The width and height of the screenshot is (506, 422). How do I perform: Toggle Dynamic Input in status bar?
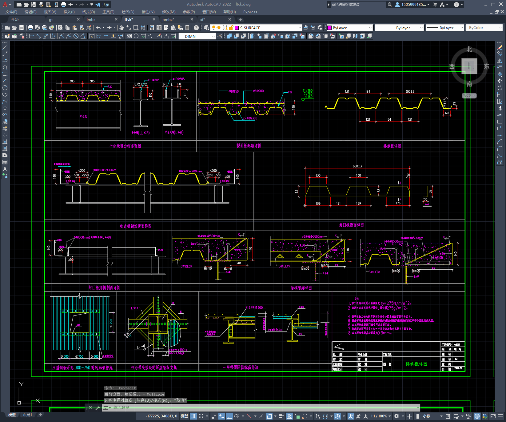click(x=222, y=416)
